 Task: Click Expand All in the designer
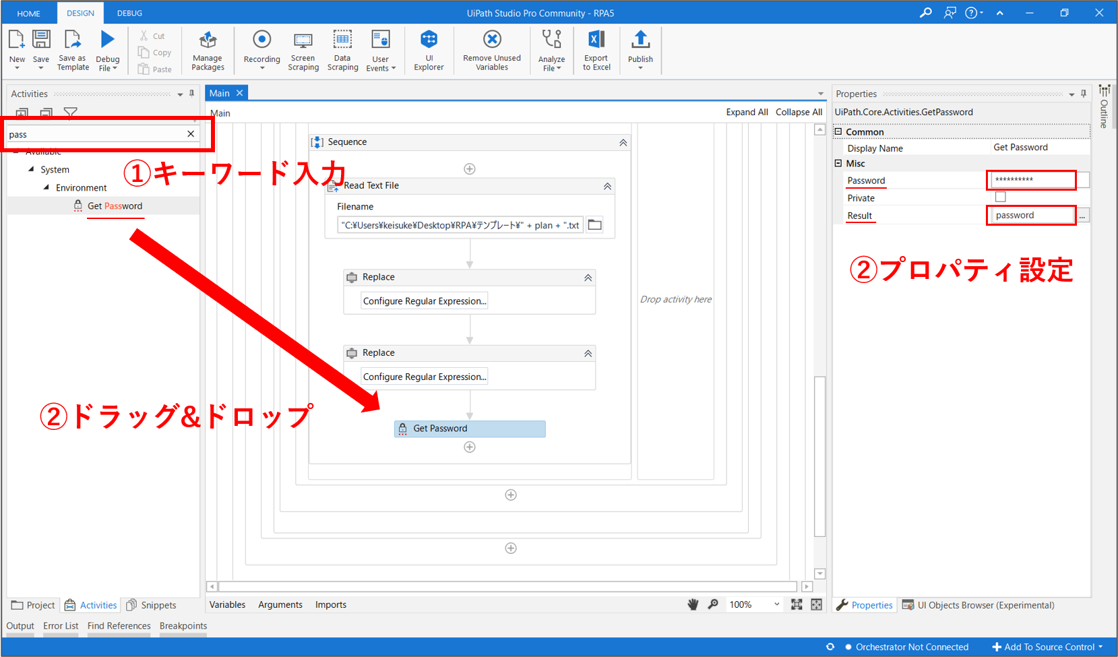(x=746, y=113)
